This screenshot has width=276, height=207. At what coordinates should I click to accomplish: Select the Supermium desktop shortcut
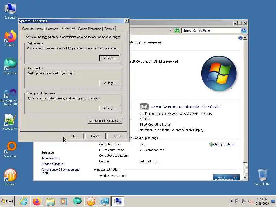tap(10, 66)
